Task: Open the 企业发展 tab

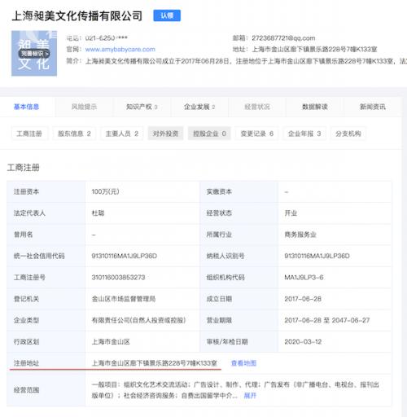Action: (x=199, y=107)
